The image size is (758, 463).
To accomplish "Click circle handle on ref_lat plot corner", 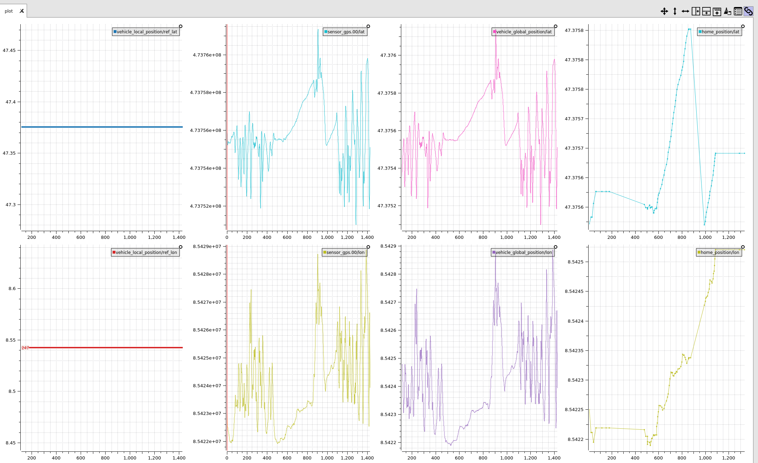I will [x=181, y=26].
